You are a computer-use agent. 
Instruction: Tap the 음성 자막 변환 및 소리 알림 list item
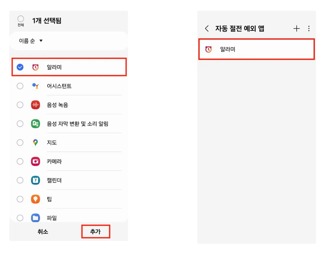point(78,124)
